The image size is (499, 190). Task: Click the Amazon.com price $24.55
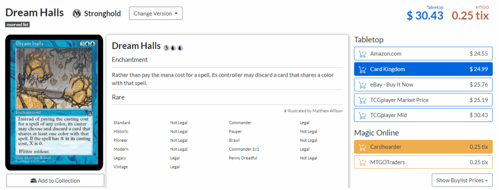click(479, 54)
